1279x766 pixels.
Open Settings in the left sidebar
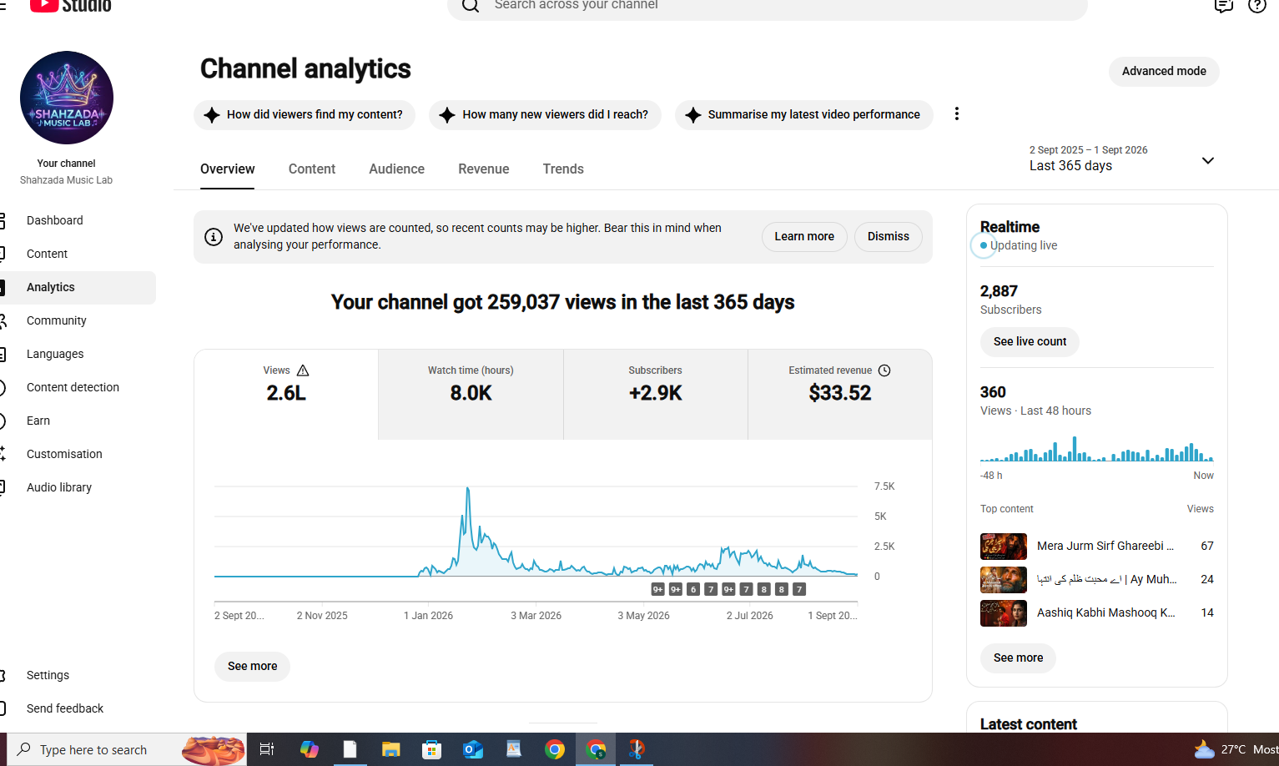pyautogui.click(x=78, y=675)
